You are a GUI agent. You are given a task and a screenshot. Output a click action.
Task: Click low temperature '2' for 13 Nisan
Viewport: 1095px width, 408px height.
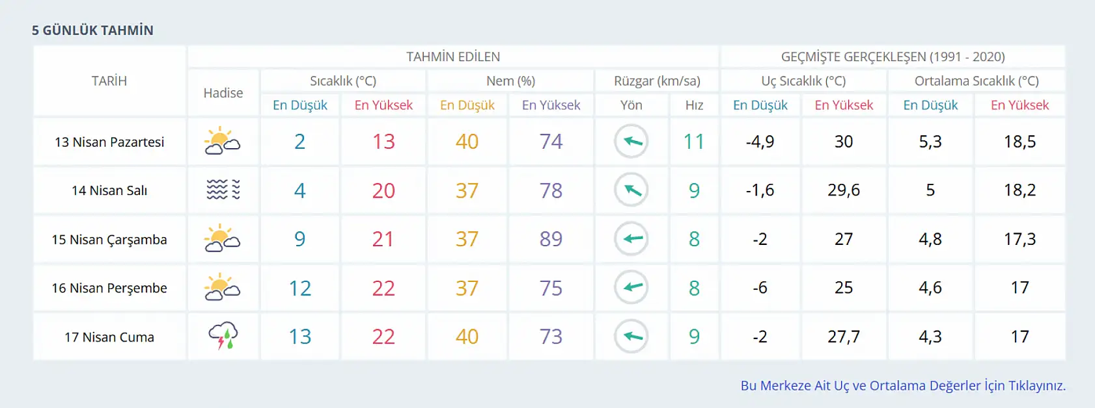coord(299,141)
